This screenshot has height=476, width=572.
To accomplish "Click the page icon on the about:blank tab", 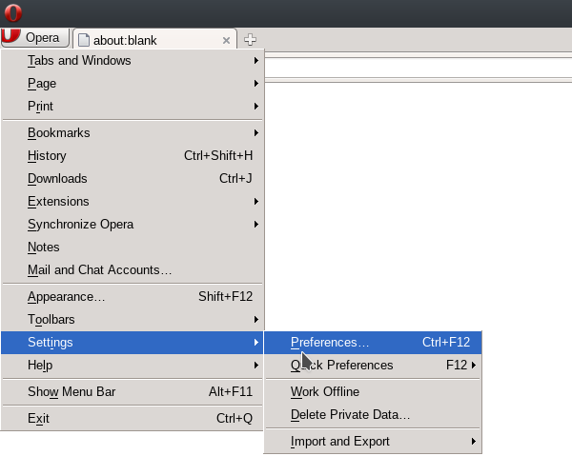I will (x=84, y=40).
